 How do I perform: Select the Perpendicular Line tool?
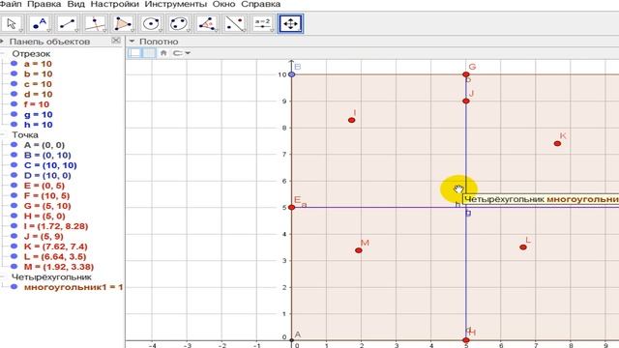96,23
